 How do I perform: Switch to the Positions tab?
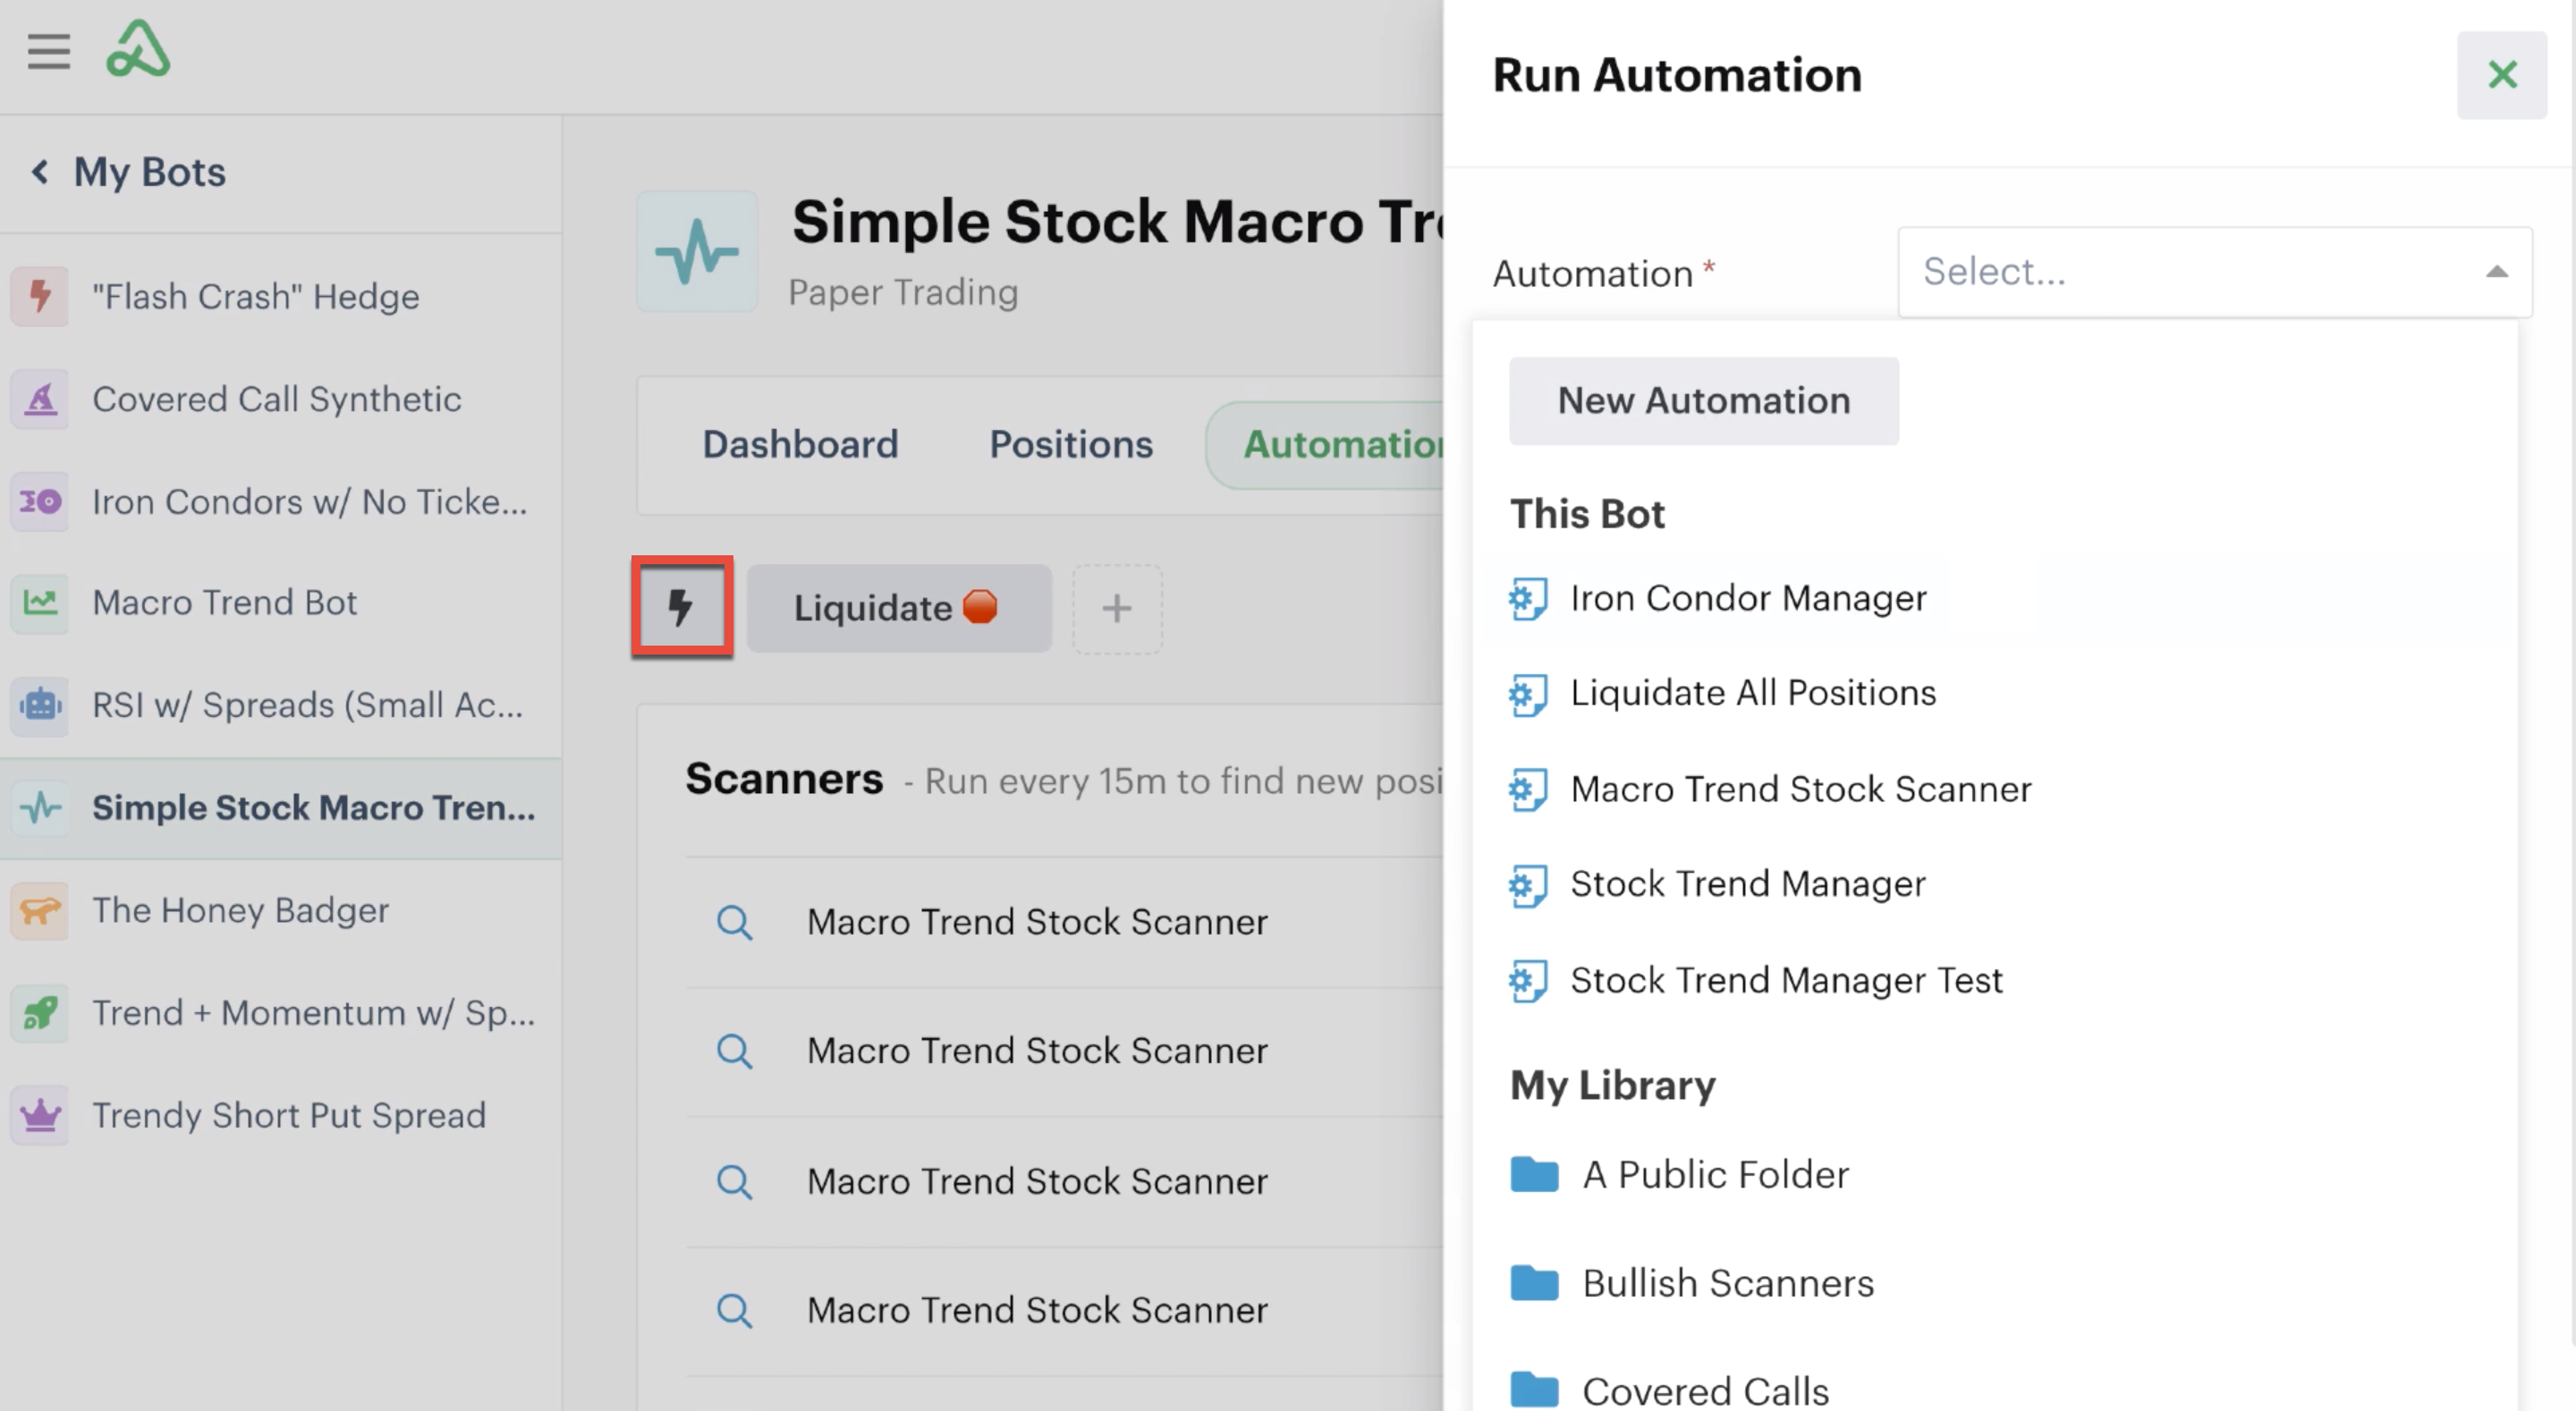(1071, 445)
